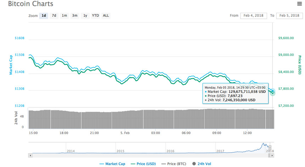Switch zoom to 1m
This screenshot has width=305, height=167.
(x=65, y=16)
